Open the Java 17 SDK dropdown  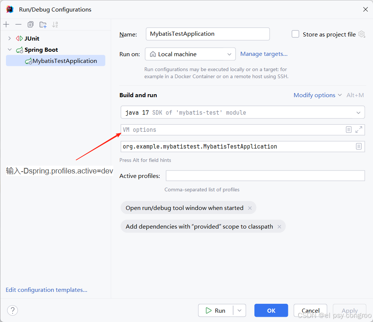pyautogui.click(x=243, y=112)
